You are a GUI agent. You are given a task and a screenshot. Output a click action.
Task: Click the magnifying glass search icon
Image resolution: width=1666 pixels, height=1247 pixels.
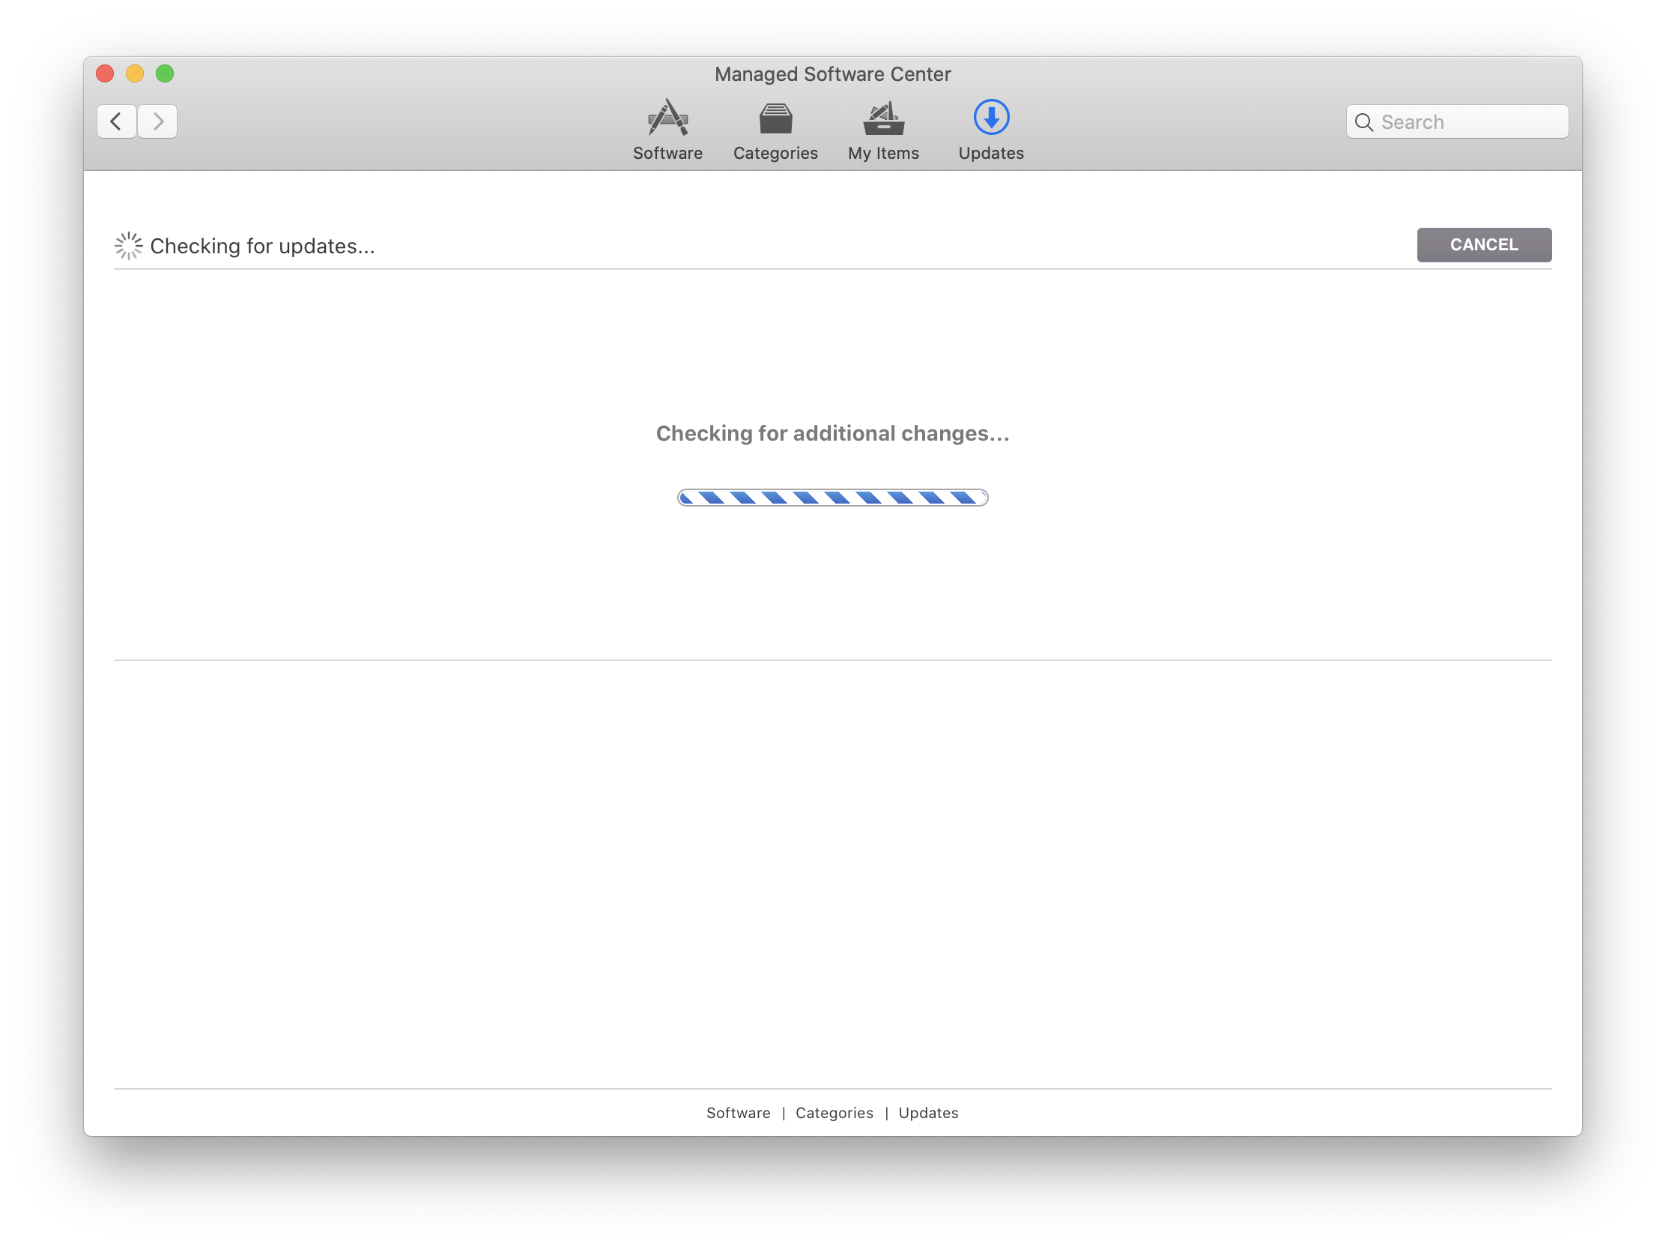(x=1363, y=122)
